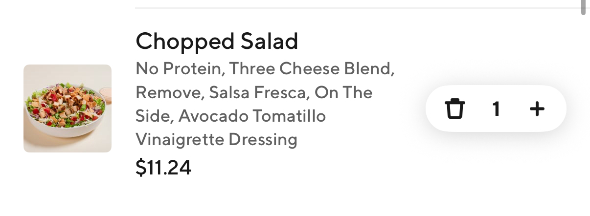Image resolution: width=590 pixels, height=216 pixels.
Task: Select the "Avocado Tomatillo" text
Action: point(252,116)
